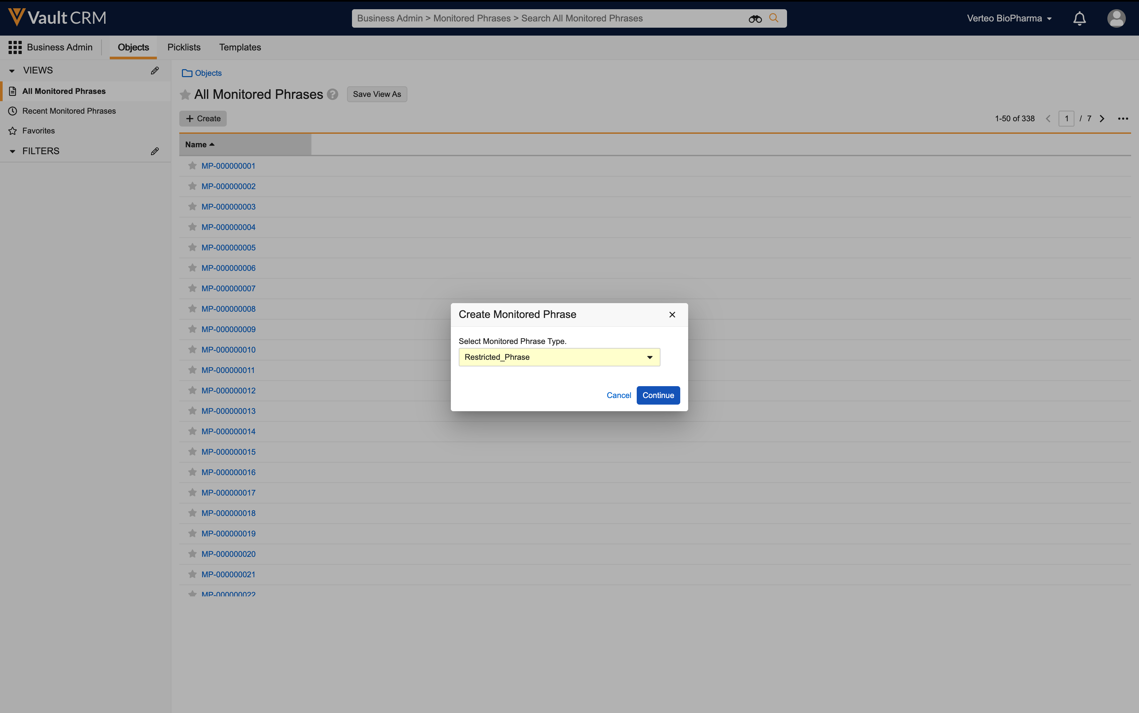Collapse the VIEWS section
The height and width of the screenshot is (713, 1139).
pyautogui.click(x=12, y=71)
